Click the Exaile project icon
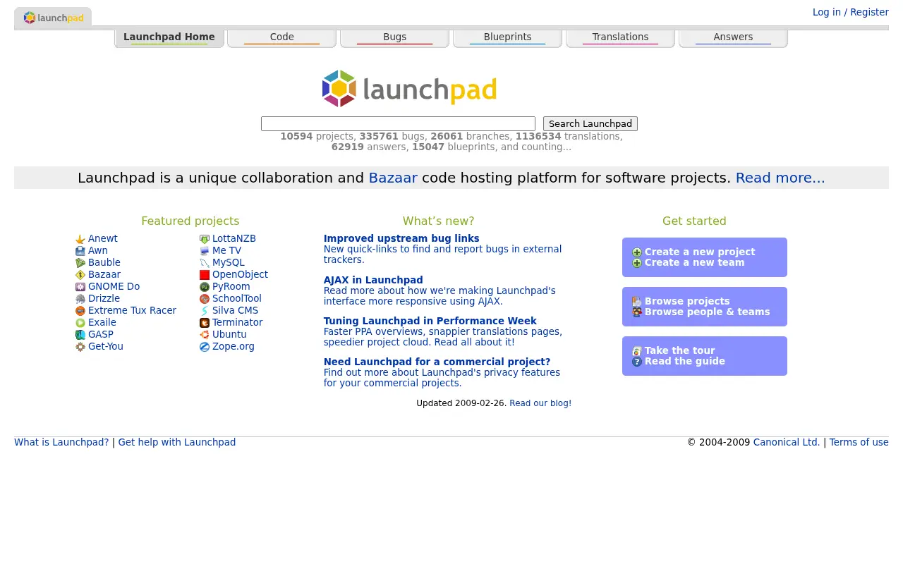Screen dimensions: 903x564 tap(80, 323)
